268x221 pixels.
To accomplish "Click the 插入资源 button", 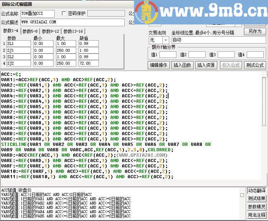I will coord(206,65).
